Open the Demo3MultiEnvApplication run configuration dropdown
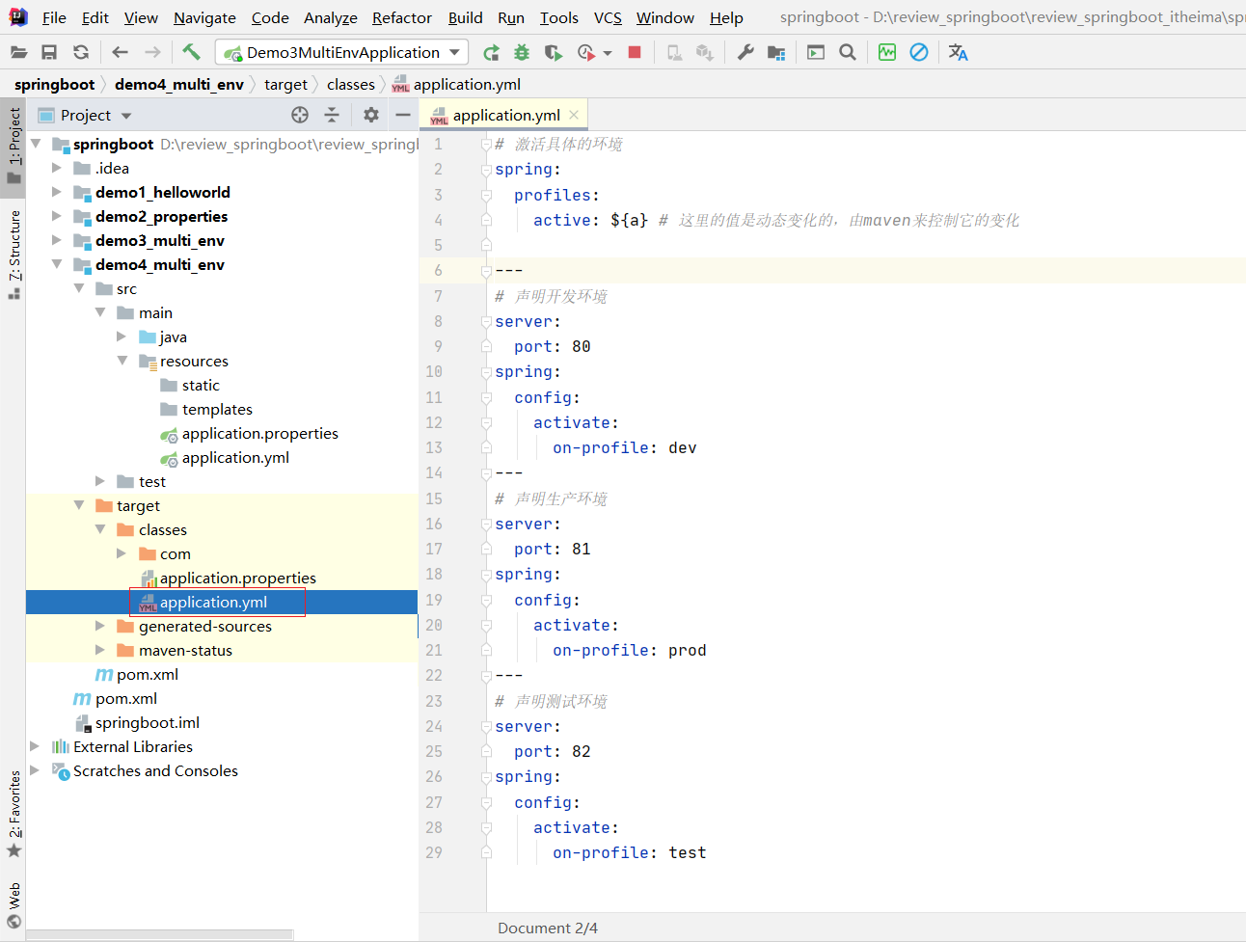The width and height of the screenshot is (1246, 942). 341,52
